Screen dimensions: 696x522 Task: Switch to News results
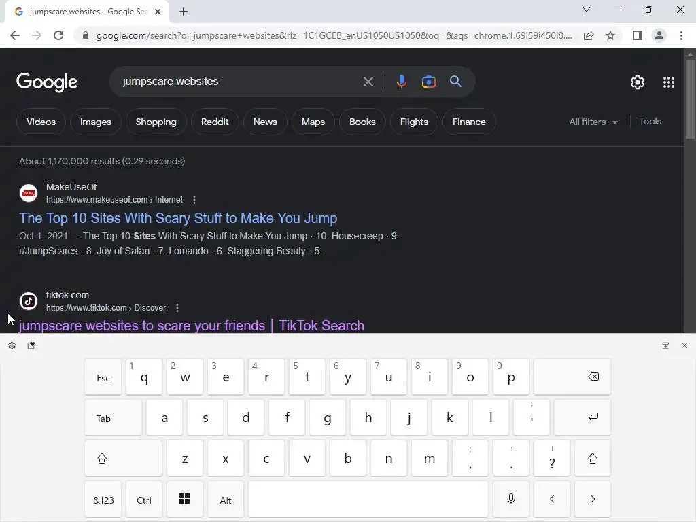(x=265, y=122)
